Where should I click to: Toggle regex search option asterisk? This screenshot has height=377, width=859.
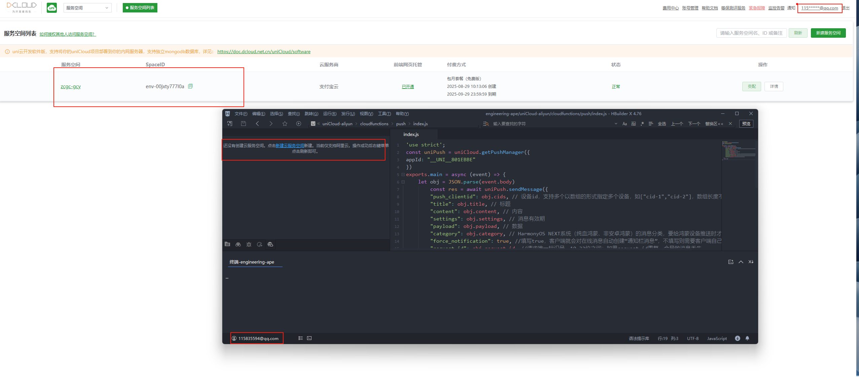point(642,124)
